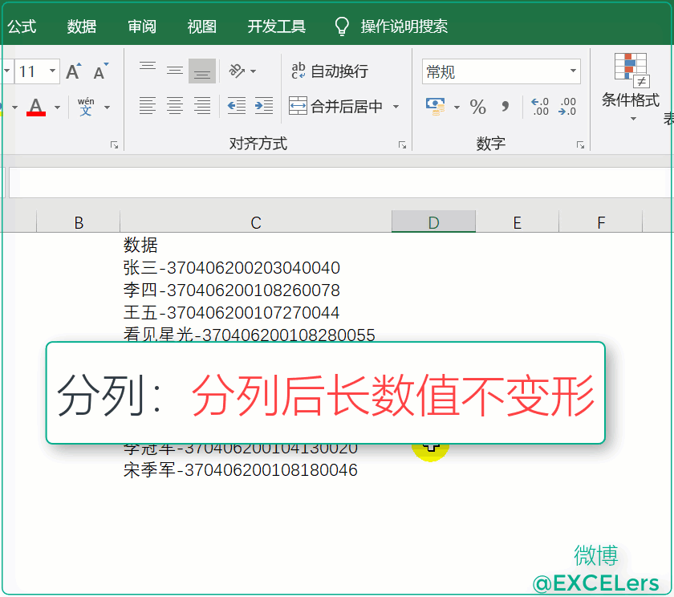
Task: Switch to the 数据 ribbon tab
Action: [x=82, y=26]
